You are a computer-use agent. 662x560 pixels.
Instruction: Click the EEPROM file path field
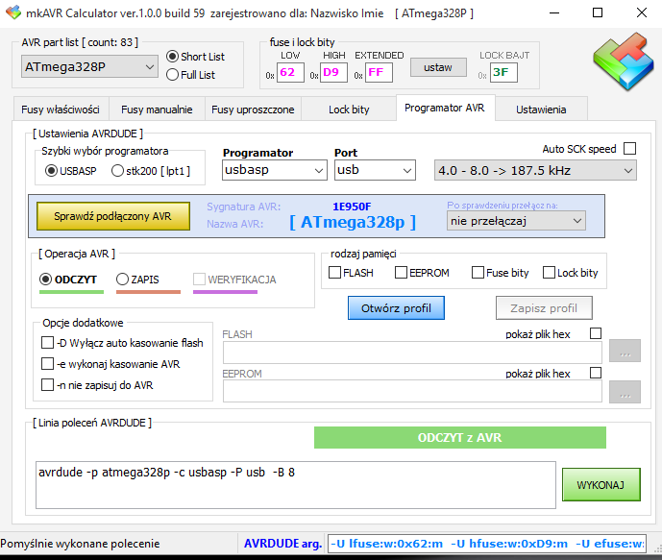[x=412, y=391]
